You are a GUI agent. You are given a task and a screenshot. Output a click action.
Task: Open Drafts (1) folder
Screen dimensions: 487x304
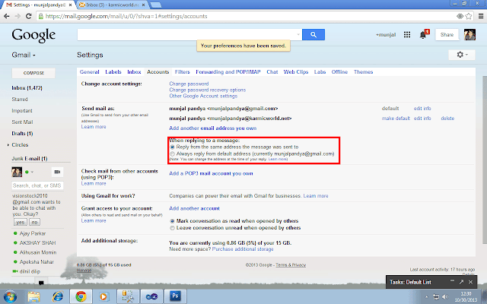22,134
